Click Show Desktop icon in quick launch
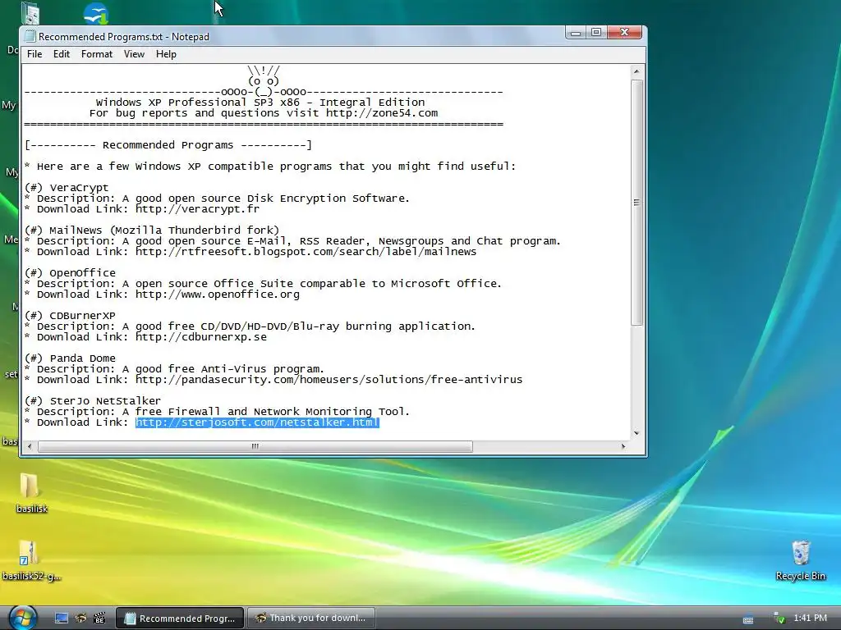Screen dimensions: 841x630 pyautogui.click(x=61, y=619)
